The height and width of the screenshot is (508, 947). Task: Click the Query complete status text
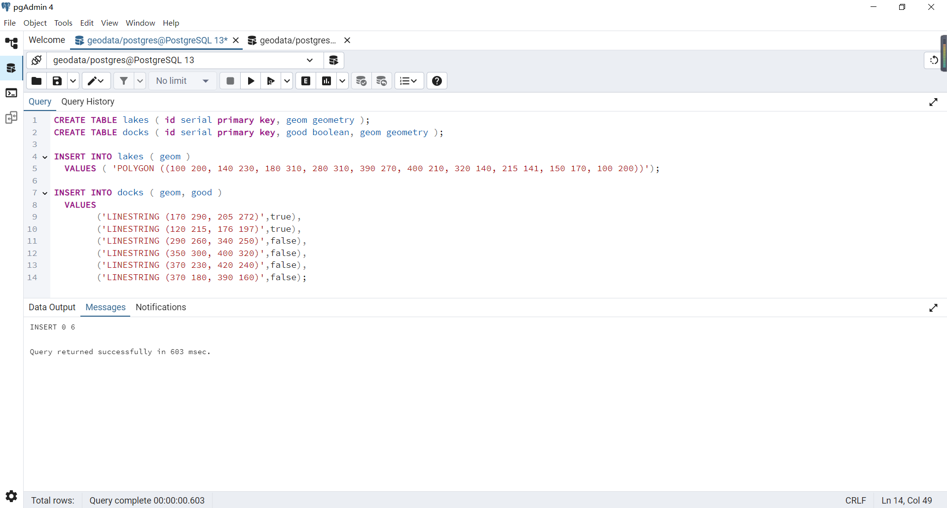point(147,500)
